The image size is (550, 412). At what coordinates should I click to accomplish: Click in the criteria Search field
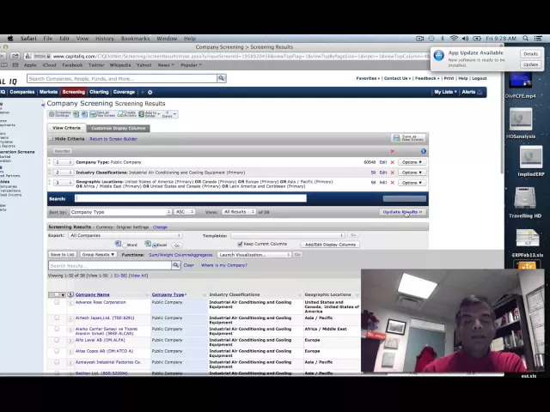[x=191, y=198]
